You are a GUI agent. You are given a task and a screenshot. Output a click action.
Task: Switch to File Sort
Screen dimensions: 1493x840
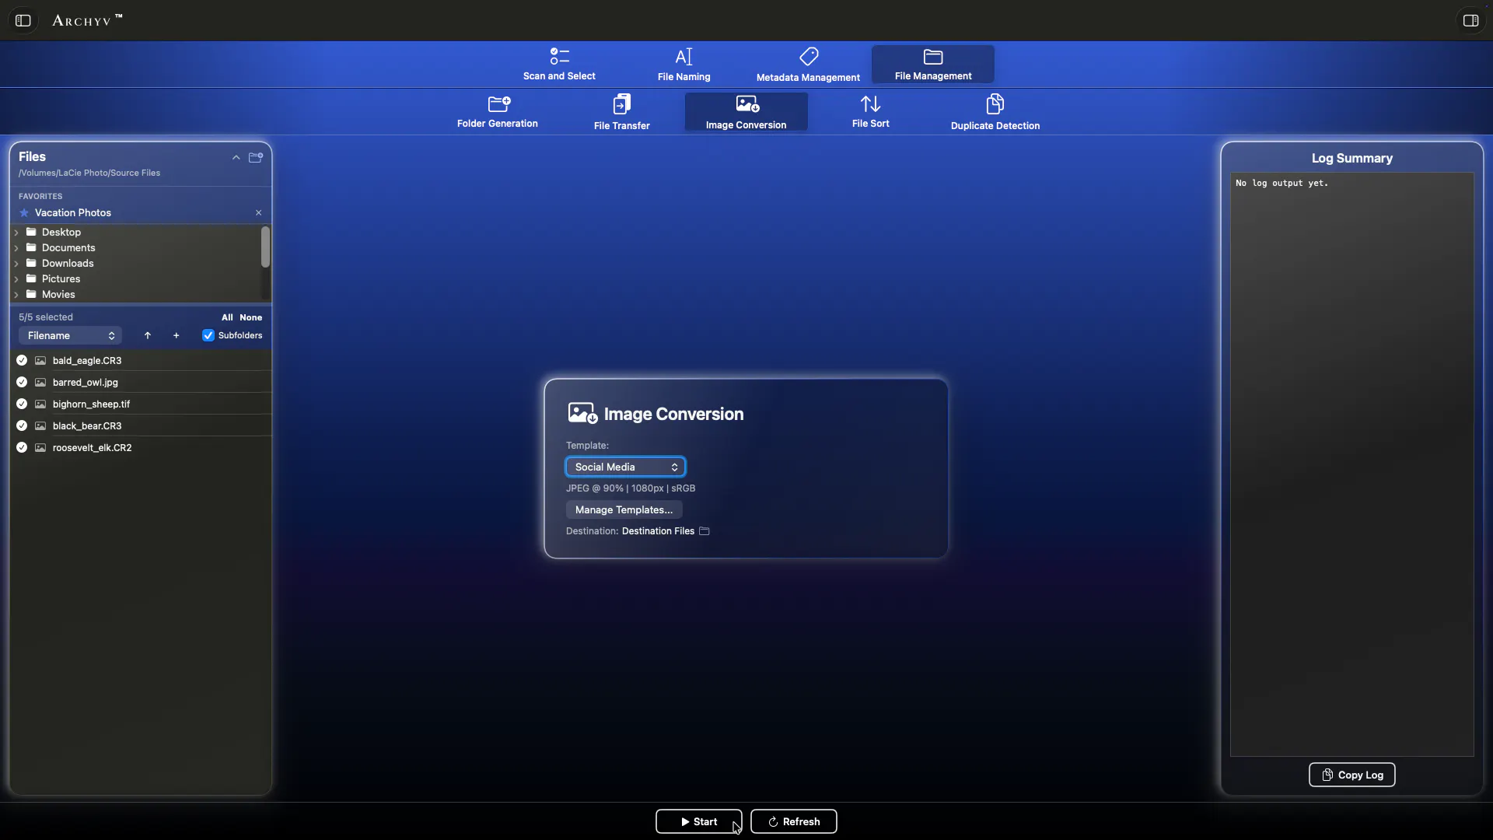click(870, 113)
